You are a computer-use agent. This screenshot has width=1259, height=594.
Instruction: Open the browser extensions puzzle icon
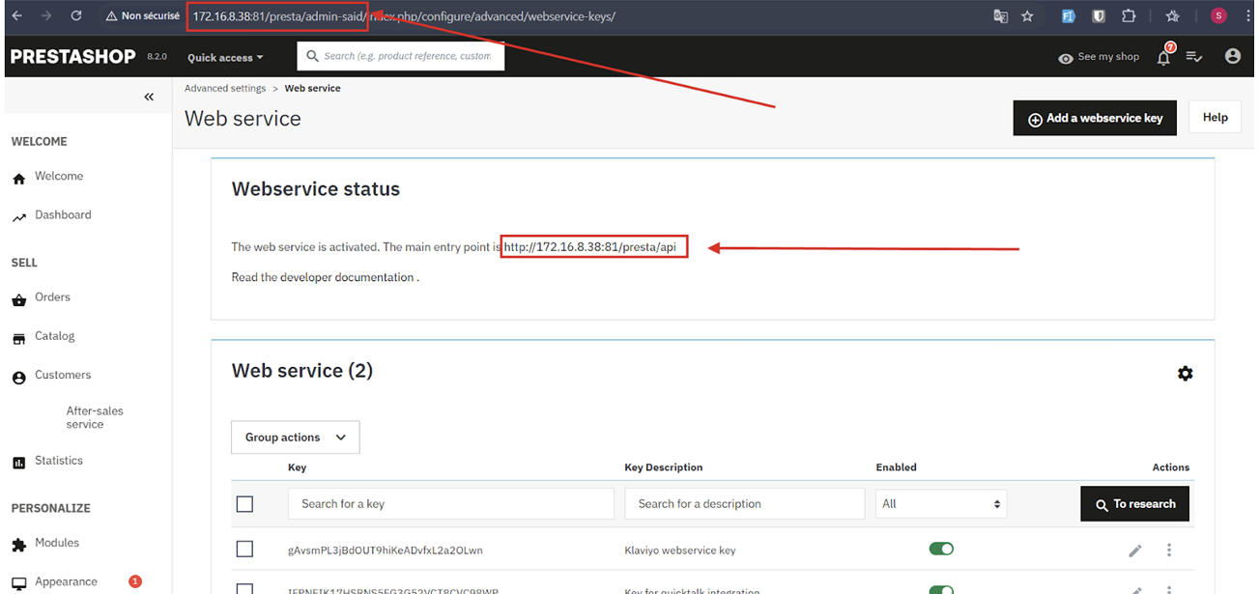[x=1129, y=16]
